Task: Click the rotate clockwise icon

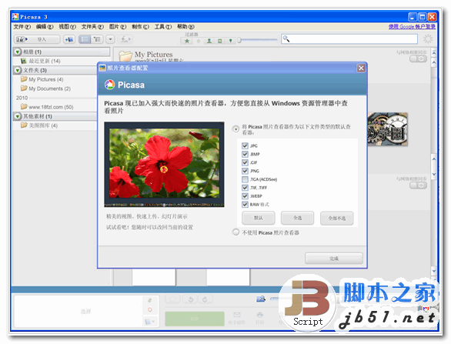Action: [x=205, y=299]
